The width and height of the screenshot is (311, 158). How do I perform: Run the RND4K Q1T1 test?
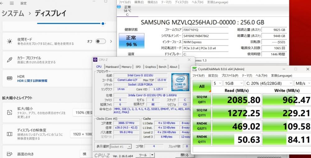tap(202, 139)
